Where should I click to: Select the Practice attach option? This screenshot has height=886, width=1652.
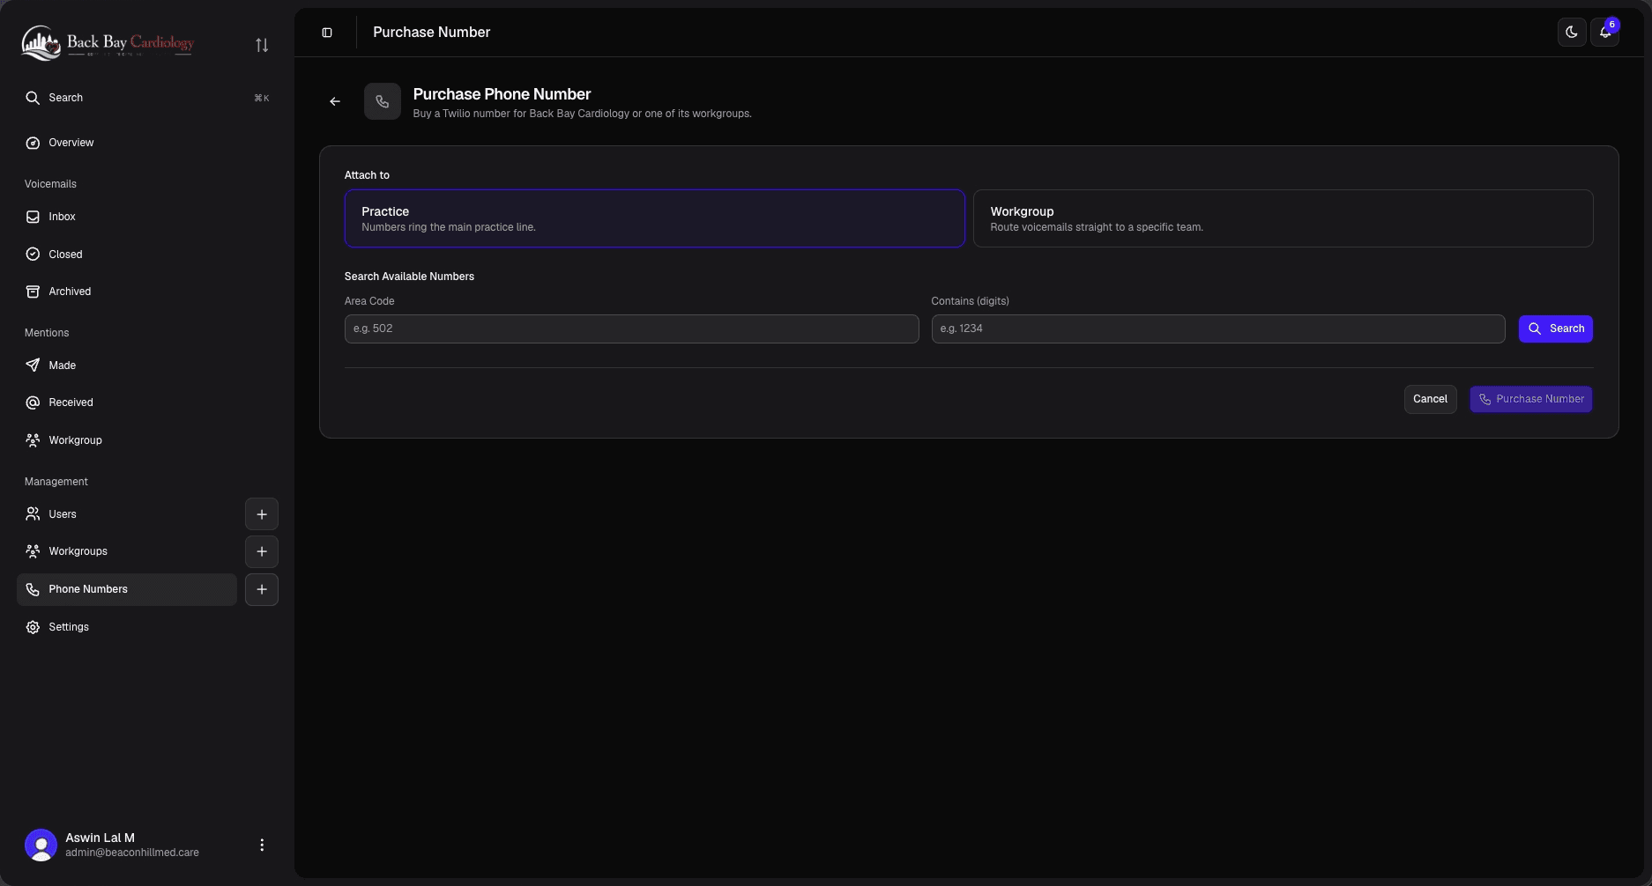pos(654,218)
